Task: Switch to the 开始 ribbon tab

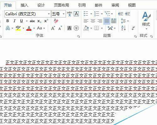Action: tap(8, 5)
